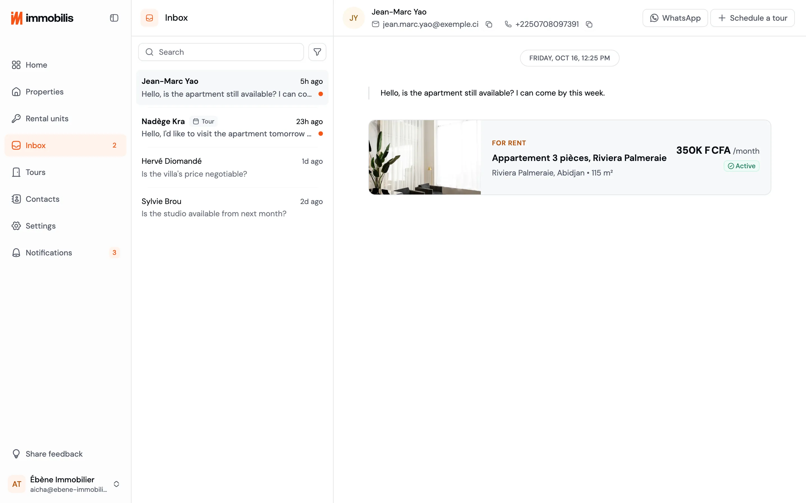Screen dimensions: 806x503
Task: Copy the phone number via copy icon
Action: pyautogui.click(x=589, y=24)
